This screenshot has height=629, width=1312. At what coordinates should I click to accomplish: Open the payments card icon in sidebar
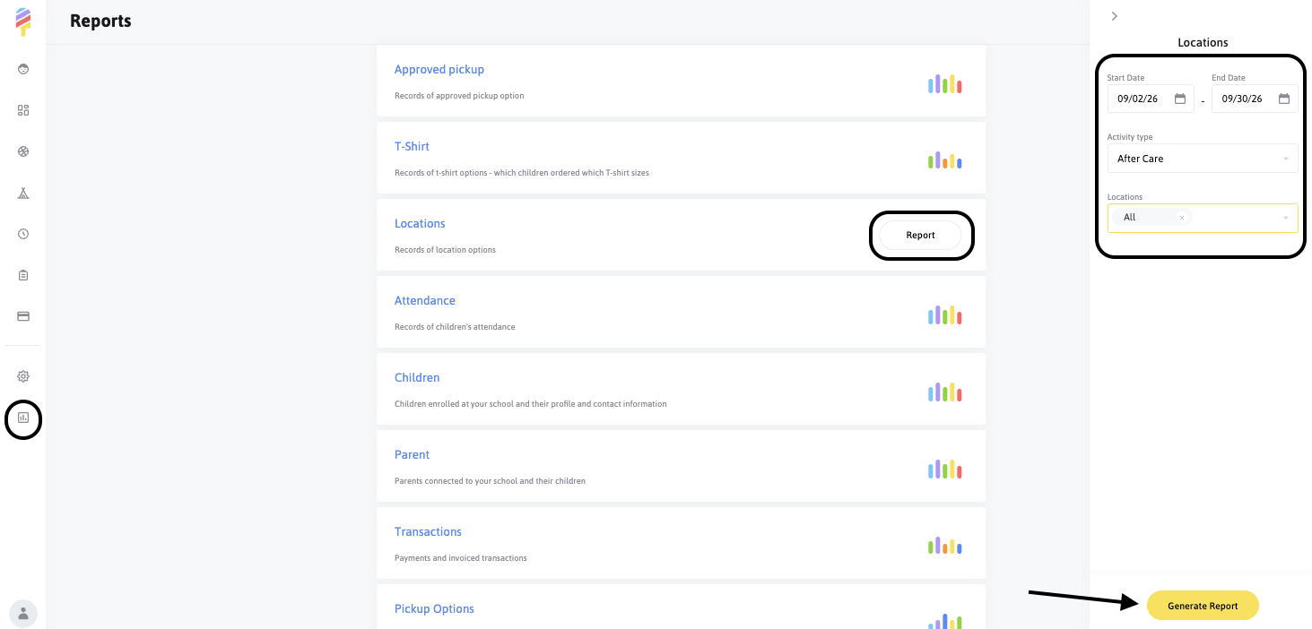tap(23, 316)
